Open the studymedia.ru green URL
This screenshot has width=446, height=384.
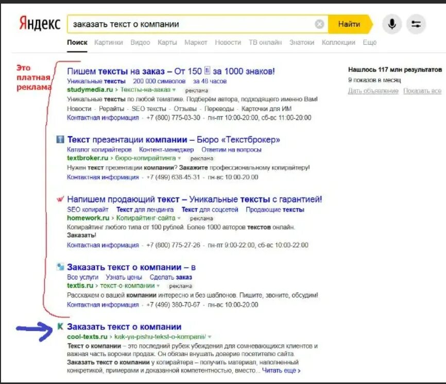(x=90, y=90)
